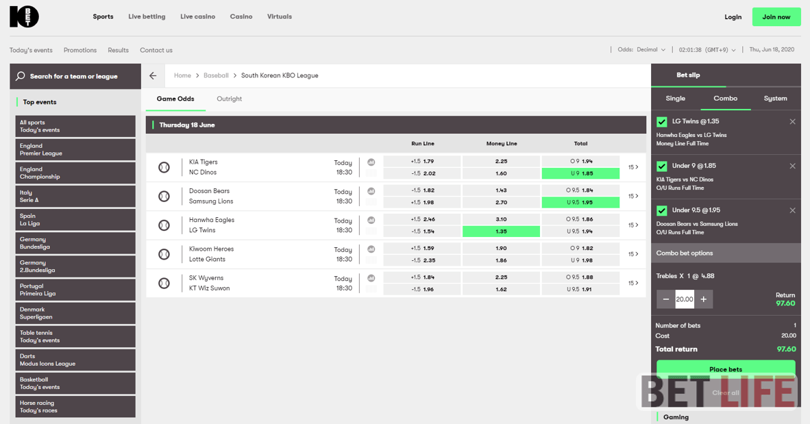
Task: Open the Results link
Action: 119,50
